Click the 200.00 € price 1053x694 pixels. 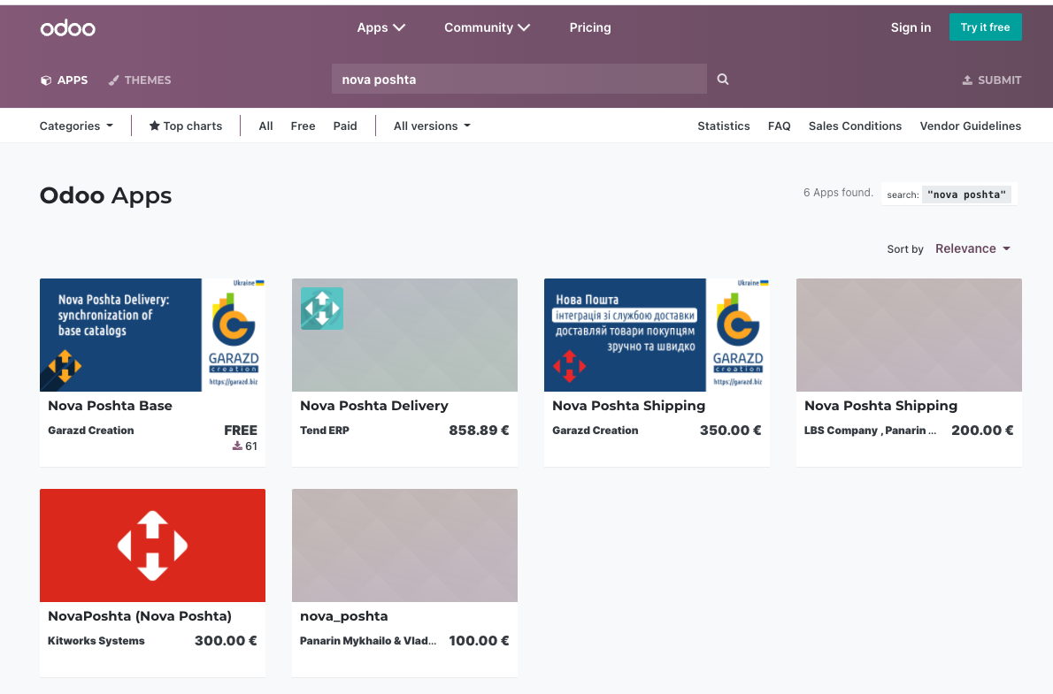pos(982,431)
